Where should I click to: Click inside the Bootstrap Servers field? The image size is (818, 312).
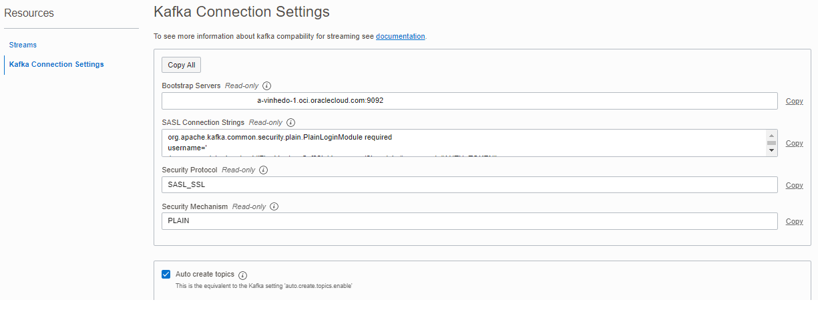click(x=469, y=101)
